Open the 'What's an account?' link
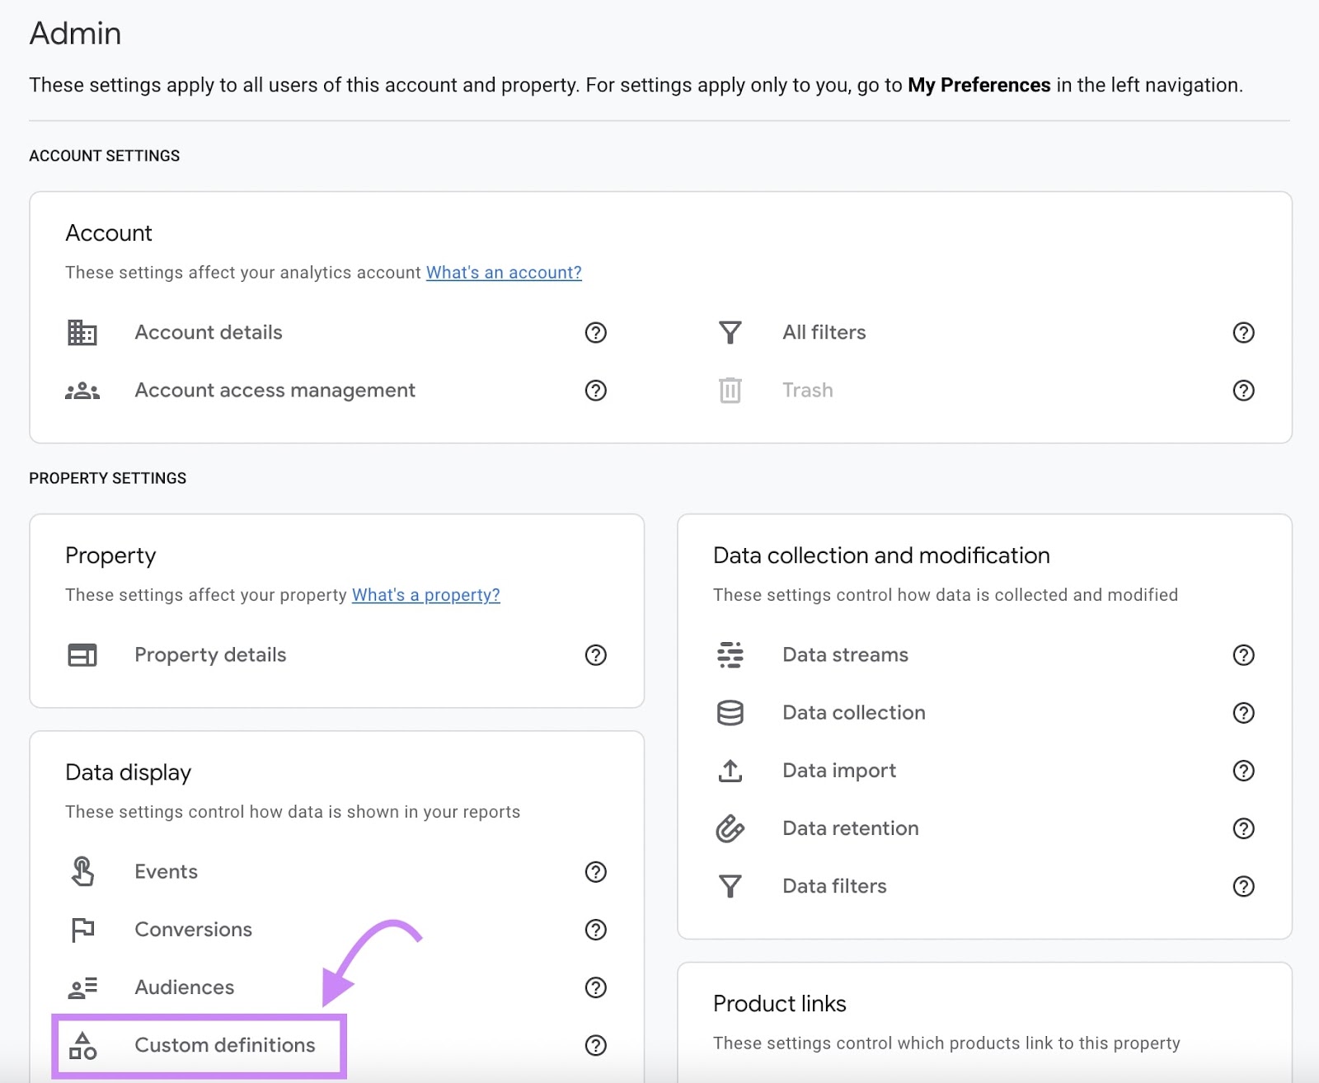 (503, 272)
